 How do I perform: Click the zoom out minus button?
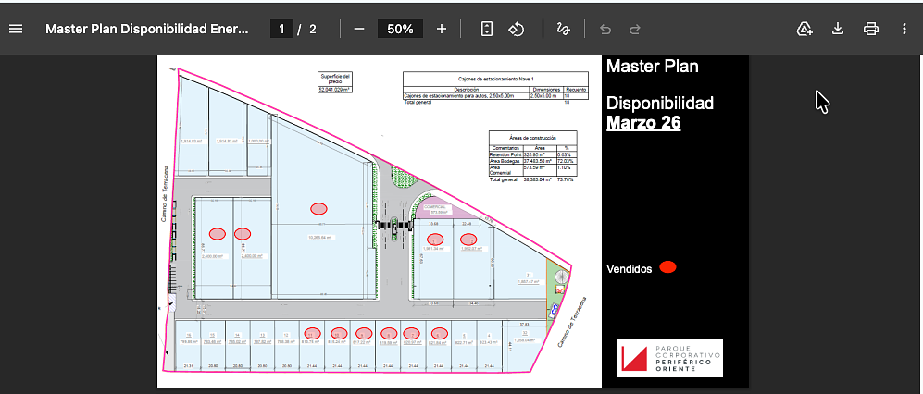pyautogui.click(x=359, y=29)
